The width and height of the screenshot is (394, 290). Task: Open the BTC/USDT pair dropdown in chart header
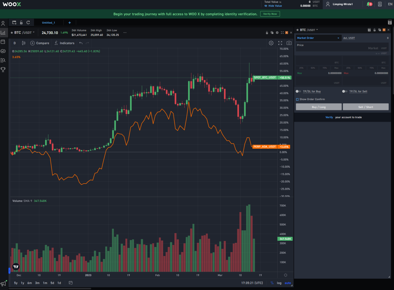pos(24,33)
